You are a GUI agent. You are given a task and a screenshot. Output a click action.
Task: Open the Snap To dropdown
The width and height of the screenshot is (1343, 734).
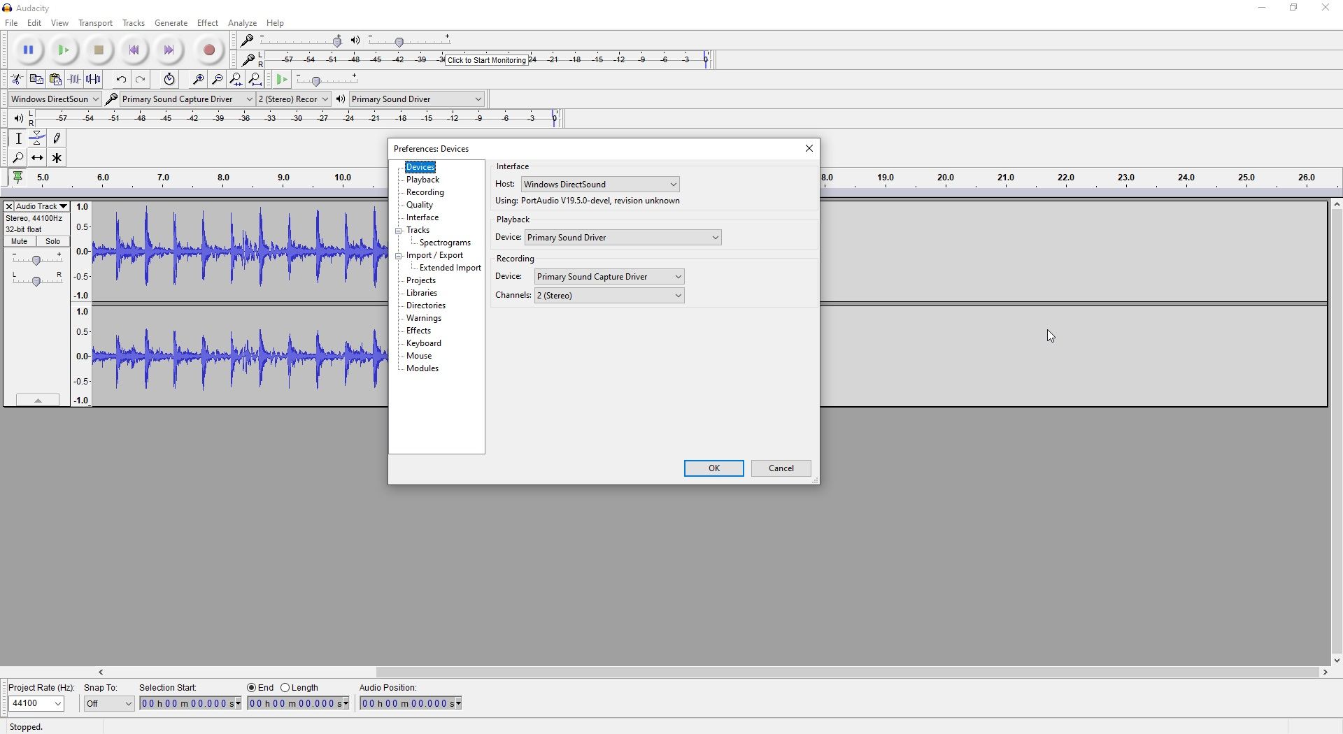[x=109, y=704]
